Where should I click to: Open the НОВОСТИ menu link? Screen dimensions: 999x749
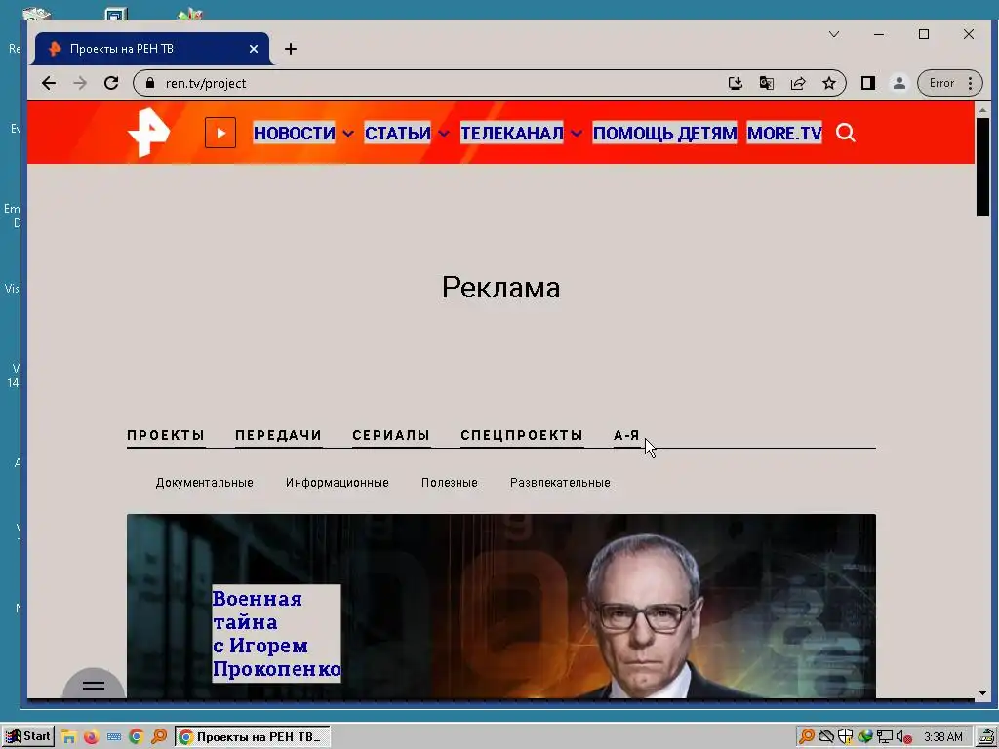point(294,133)
